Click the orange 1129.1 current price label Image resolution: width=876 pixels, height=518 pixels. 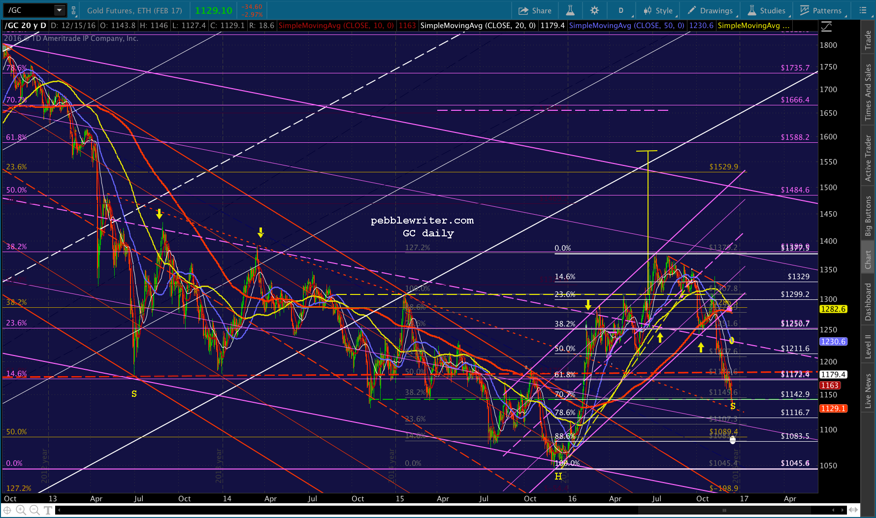(833, 409)
